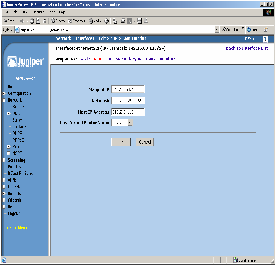275x265 pixels.
Task: Click the Edit page toolbar icon
Action: (130, 21)
